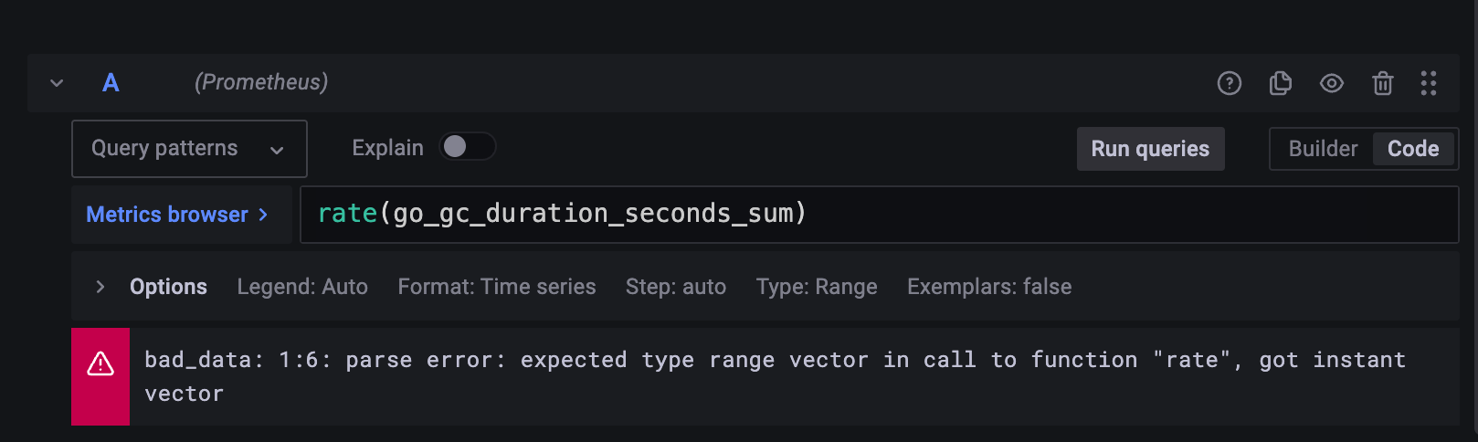Switch to Builder mode
This screenshot has width=1478, height=442.
coord(1323,149)
